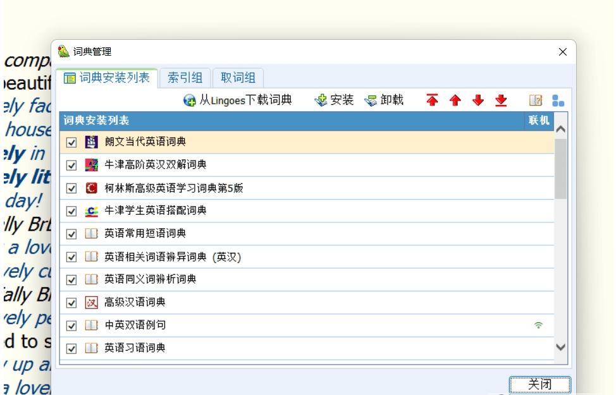Click scrollbar up arrow in list
The height and width of the screenshot is (395, 616).
(560, 129)
